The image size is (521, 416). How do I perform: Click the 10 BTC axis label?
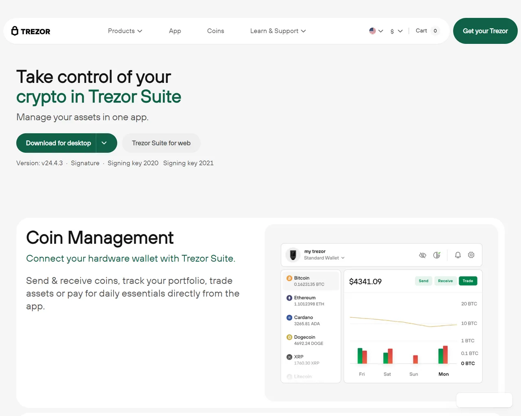click(469, 323)
